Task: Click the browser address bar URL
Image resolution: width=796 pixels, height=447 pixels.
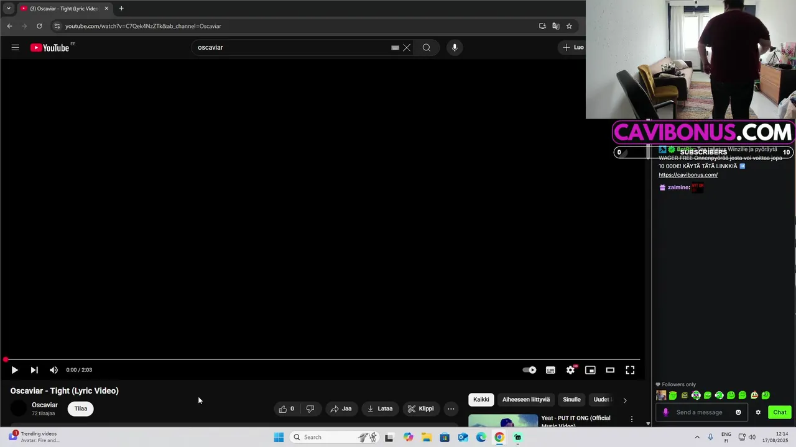Action: [x=143, y=26]
